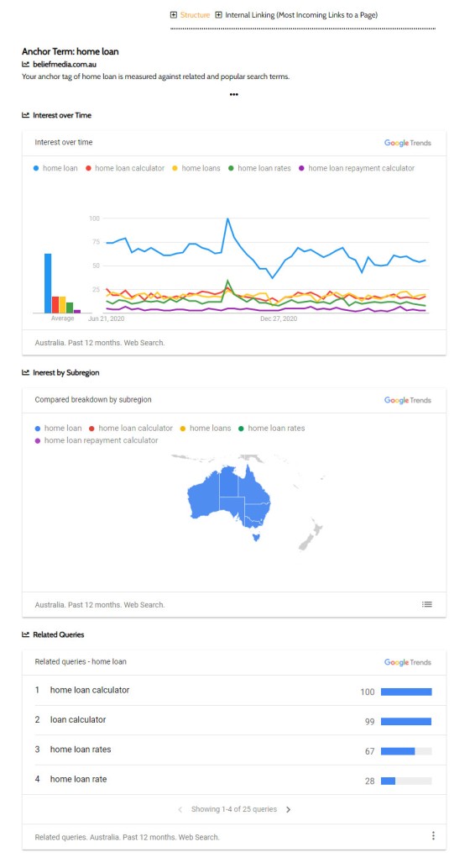This screenshot has width=470, height=868.
Task: Open list view icon in subregion card
Action: (427, 604)
